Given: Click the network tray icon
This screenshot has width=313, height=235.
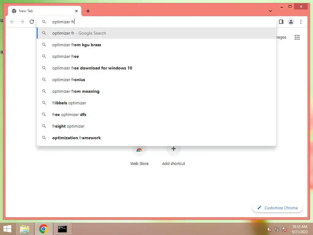Looking at the screenshot, I should 277,229.
